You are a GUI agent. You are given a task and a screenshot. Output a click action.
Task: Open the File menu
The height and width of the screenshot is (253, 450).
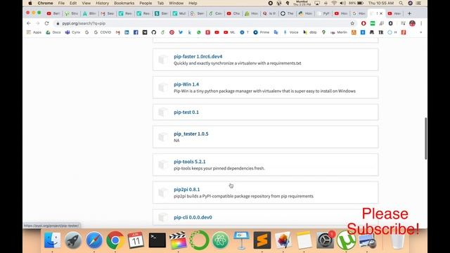click(x=61, y=3)
